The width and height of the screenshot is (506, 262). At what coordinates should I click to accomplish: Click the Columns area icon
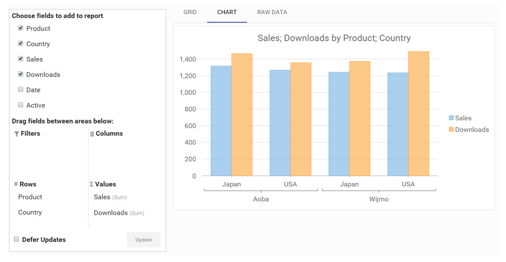(x=92, y=134)
